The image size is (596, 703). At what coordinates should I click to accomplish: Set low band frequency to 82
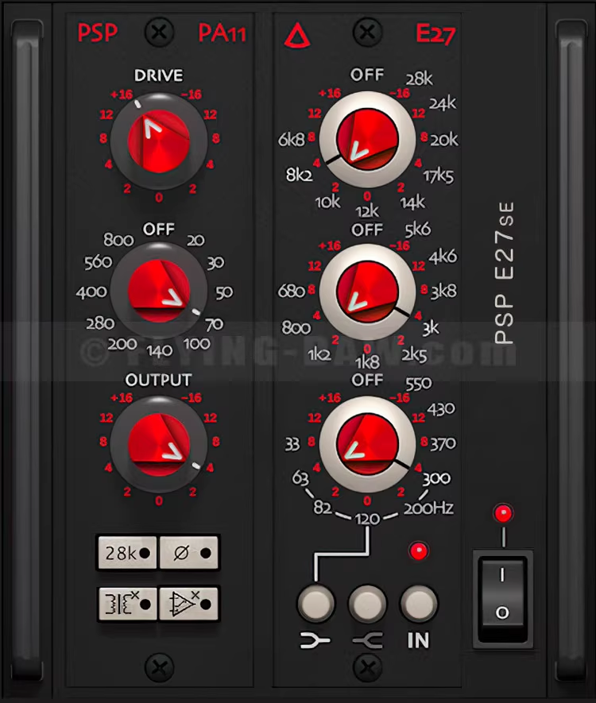pyautogui.click(x=323, y=508)
